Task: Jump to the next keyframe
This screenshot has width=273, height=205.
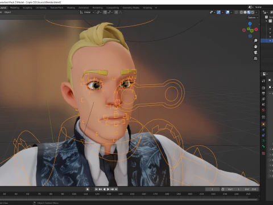Action: tap(112, 189)
